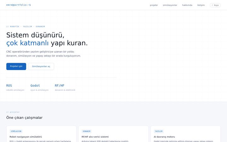
Task: Click the 'Öne çıkan çalışmalar' heading
Action: click(x=24, y=117)
